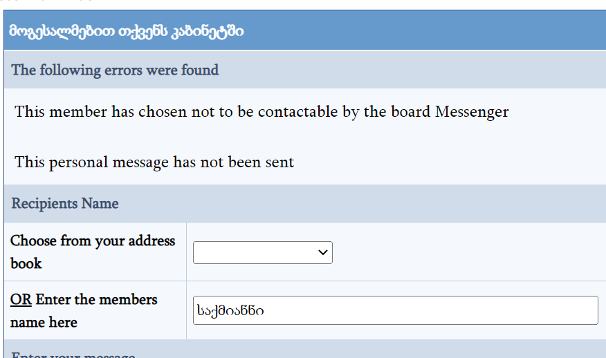Click "This personal message has not been sent"
Screen dimensions: 606x358
pyautogui.click(x=154, y=162)
